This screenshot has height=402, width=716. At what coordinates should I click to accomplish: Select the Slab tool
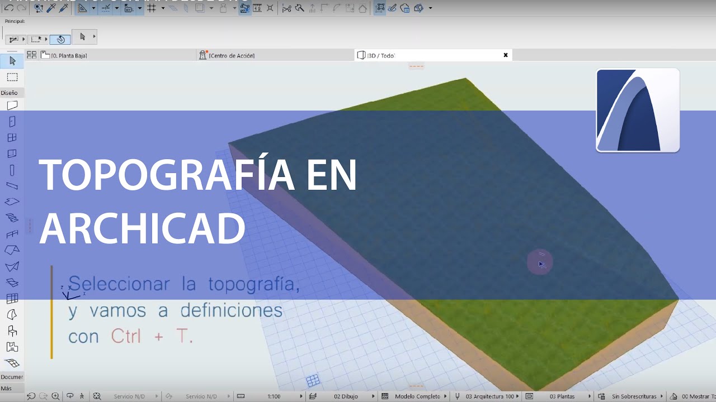(x=12, y=202)
